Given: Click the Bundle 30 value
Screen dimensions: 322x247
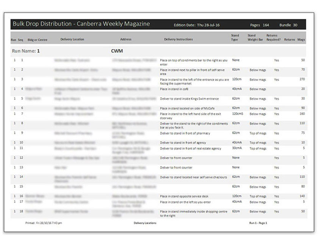Looking at the screenshot, I should (x=288, y=25).
